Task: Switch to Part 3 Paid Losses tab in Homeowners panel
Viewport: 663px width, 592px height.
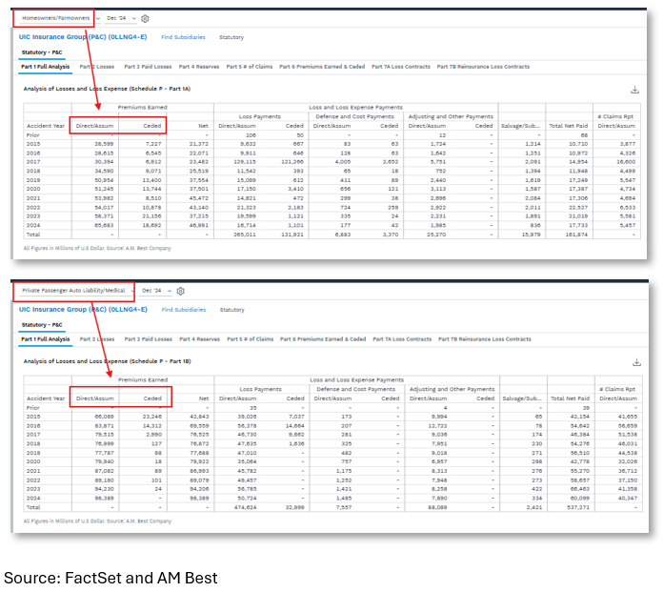Action: pos(148,67)
